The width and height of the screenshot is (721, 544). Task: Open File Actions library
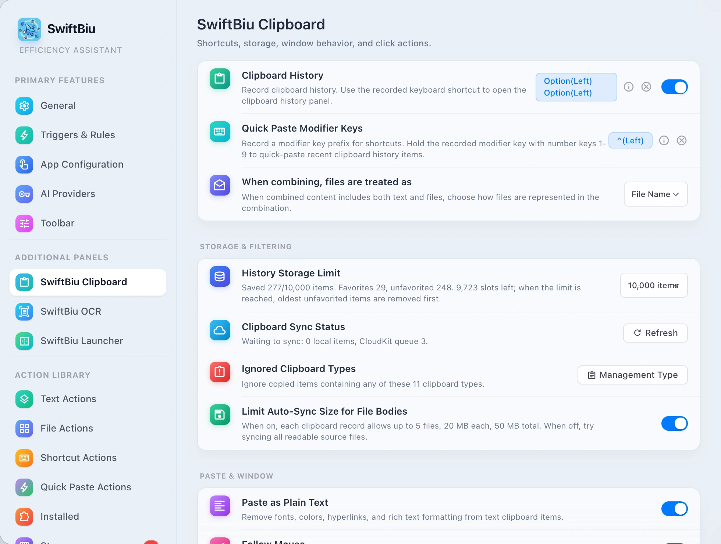click(x=88, y=429)
